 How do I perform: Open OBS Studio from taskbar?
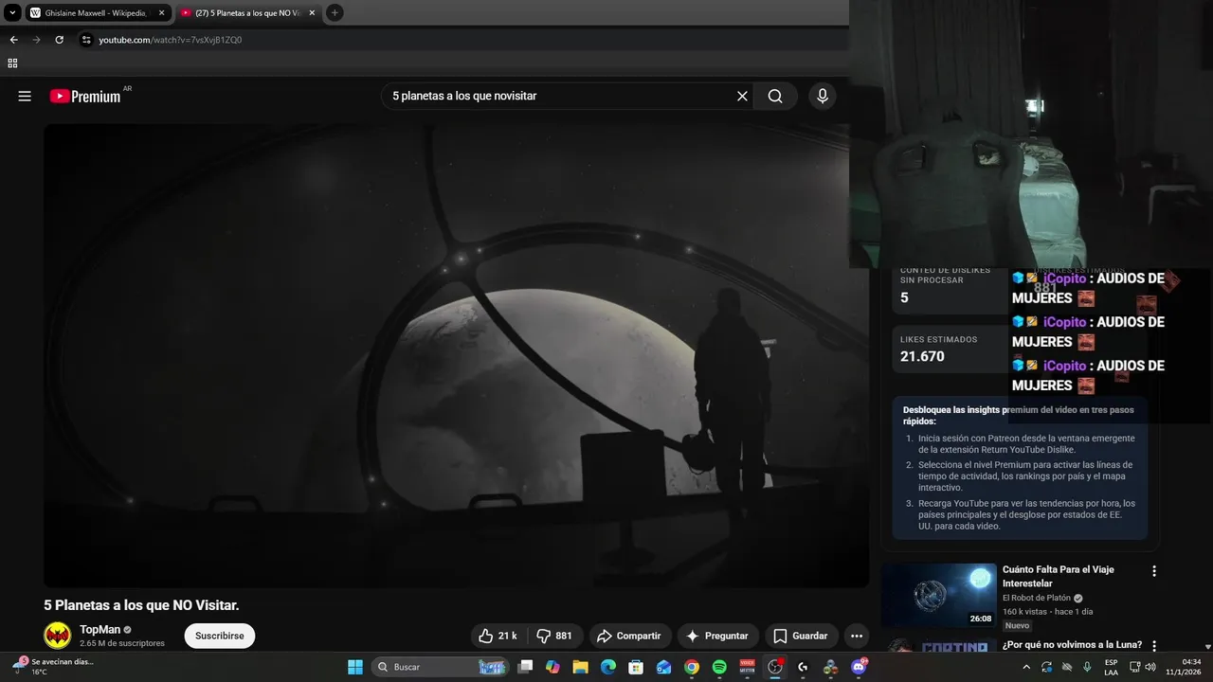click(775, 667)
